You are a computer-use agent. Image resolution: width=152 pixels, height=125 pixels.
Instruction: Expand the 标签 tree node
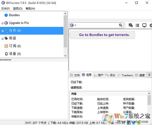pos(3,39)
